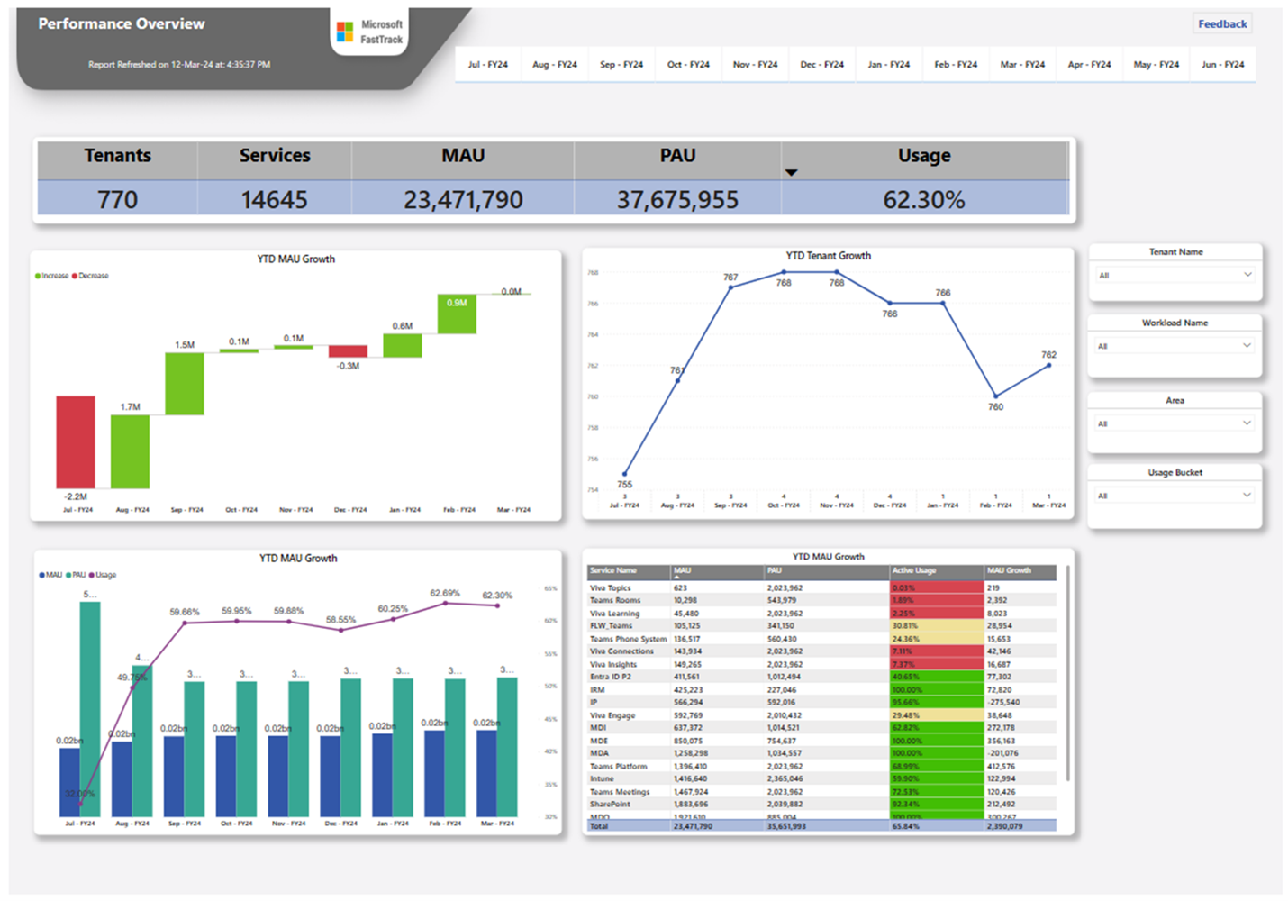The width and height of the screenshot is (1288, 901).
Task: Click the black sort arrow beside Usage header
Action: coord(791,172)
